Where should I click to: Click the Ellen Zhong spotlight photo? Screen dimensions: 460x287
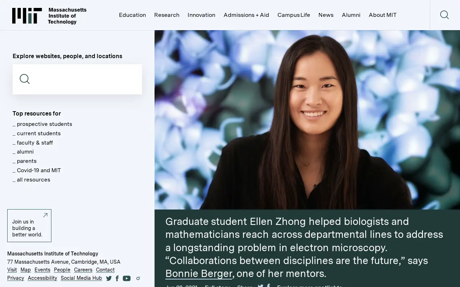(307, 120)
